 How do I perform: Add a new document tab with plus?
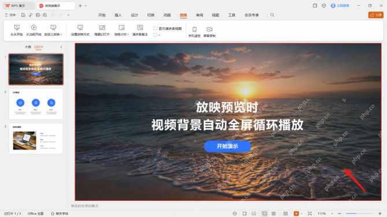(x=80, y=5)
